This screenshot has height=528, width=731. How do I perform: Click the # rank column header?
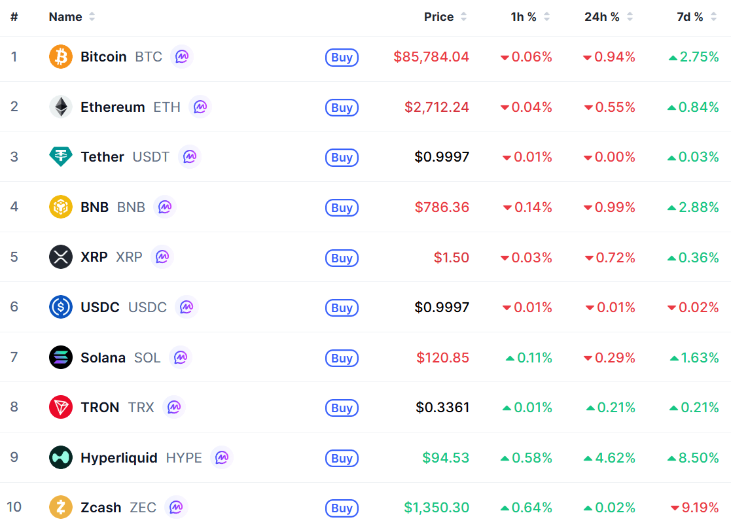pyautogui.click(x=14, y=17)
